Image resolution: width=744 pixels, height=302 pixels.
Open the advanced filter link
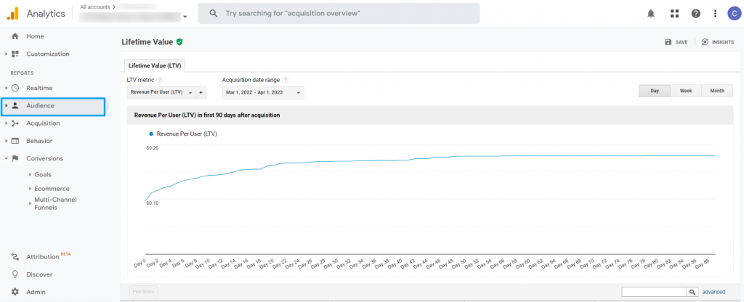tap(713, 292)
